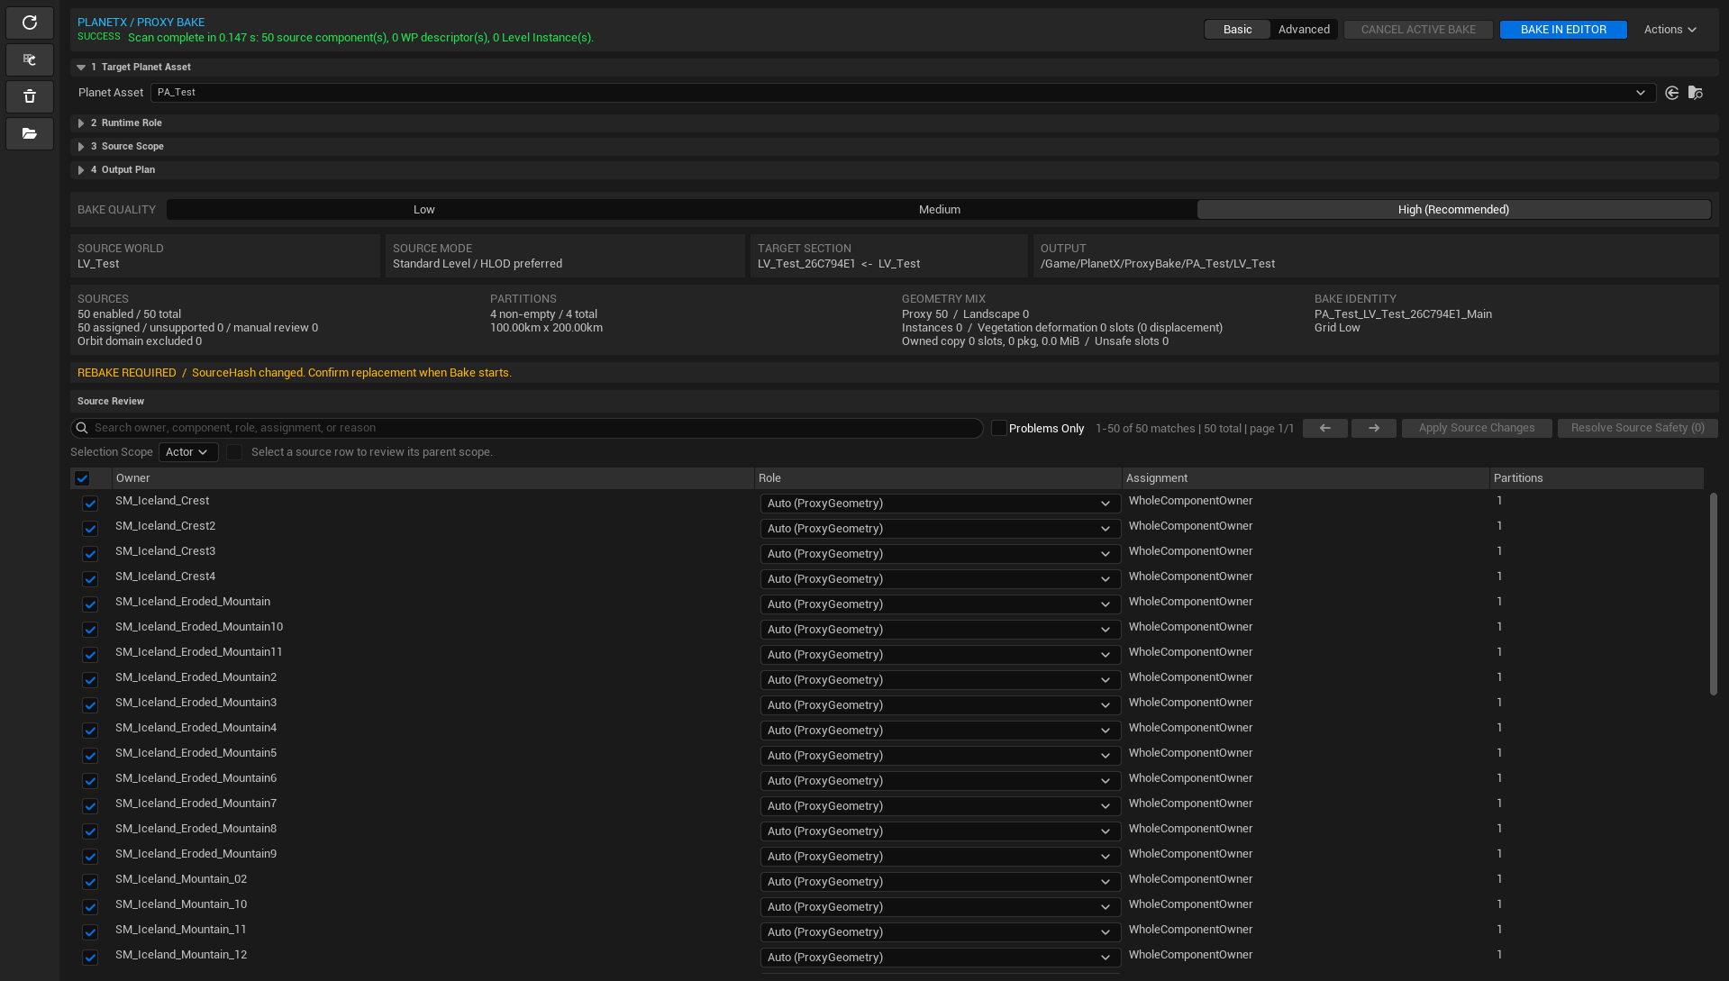
Task: Toggle the select-all checkbox in Owner header
Action: 82,478
